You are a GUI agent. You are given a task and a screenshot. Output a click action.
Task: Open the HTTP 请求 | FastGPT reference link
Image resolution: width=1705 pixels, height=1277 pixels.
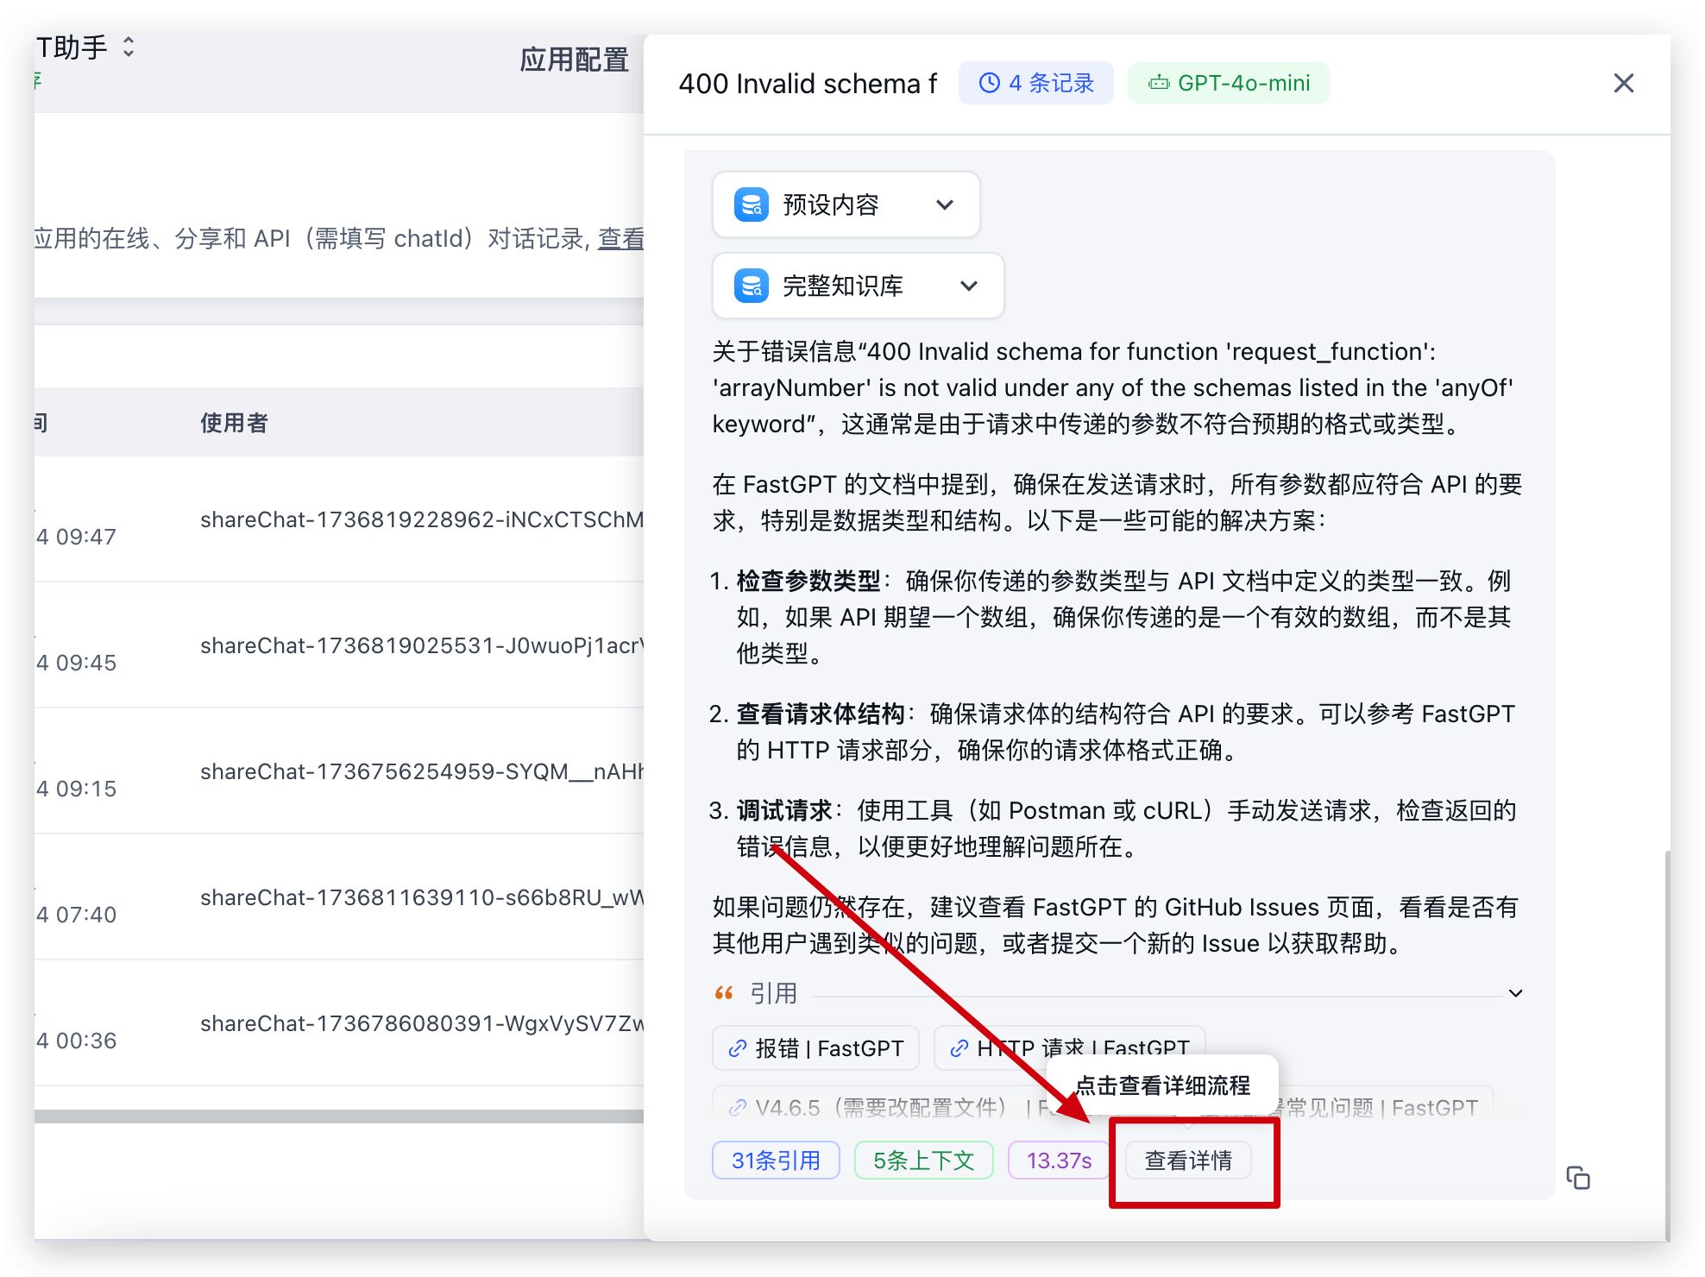1070,1047
